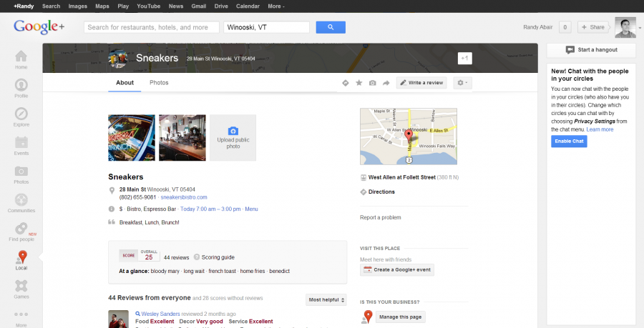Click the Scoring guide link
This screenshot has width=644, height=328.
pos(218,257)
